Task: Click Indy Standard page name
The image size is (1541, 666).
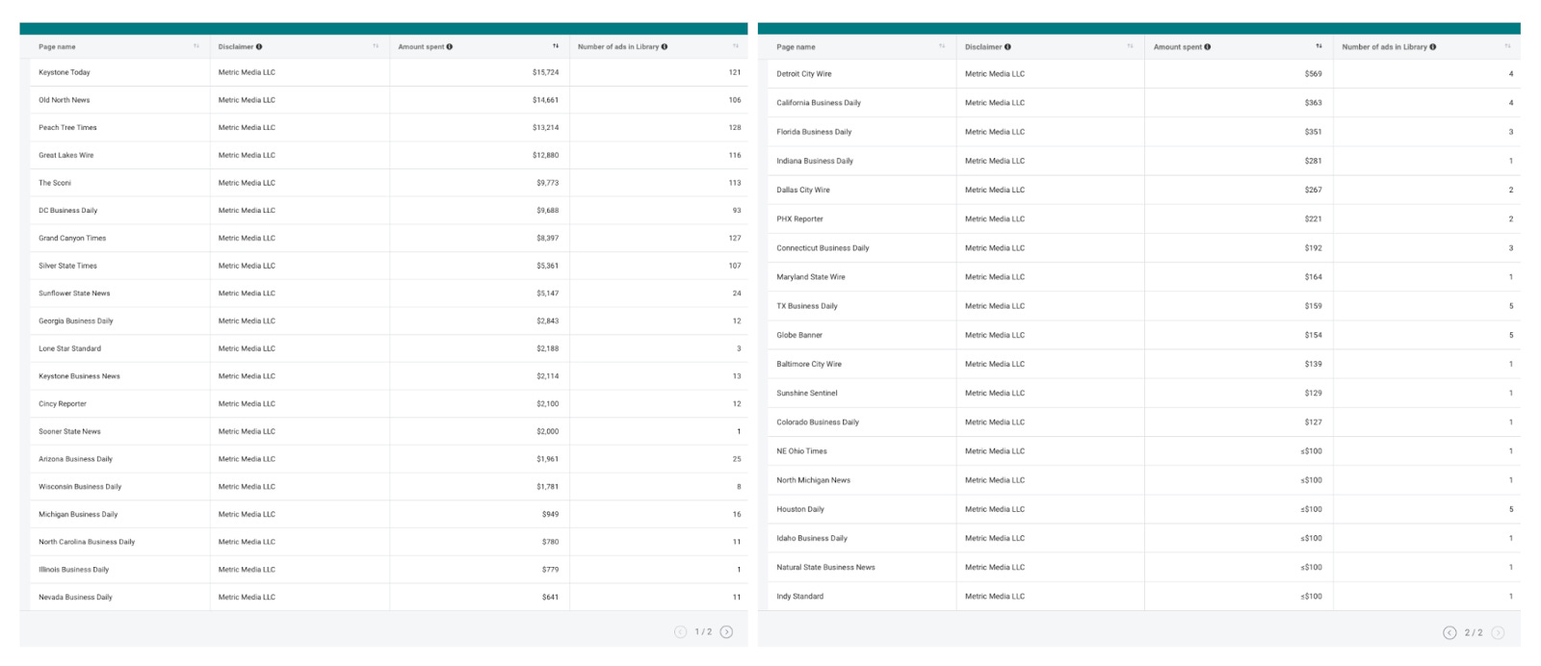Action: 799,596
